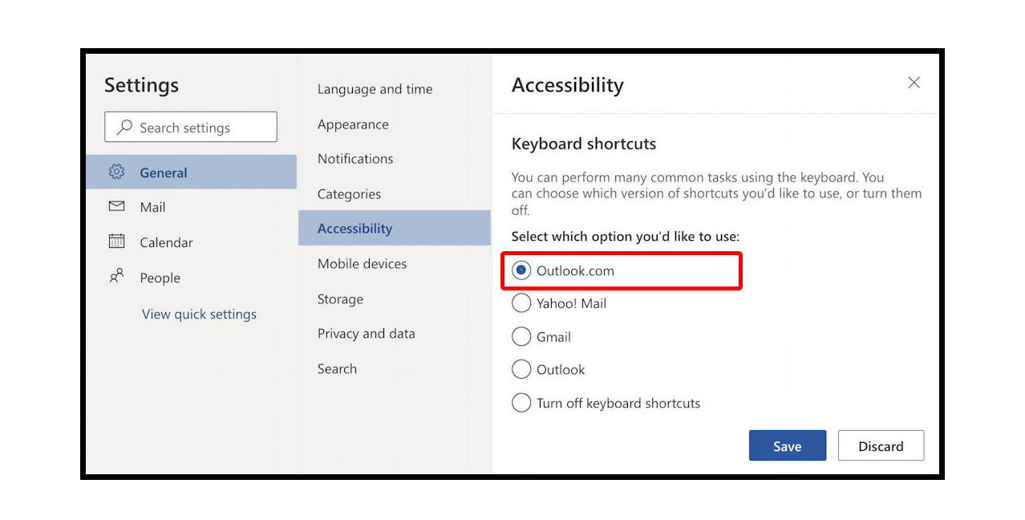
Task: Go to the Categories section
Action: [348, 194]
